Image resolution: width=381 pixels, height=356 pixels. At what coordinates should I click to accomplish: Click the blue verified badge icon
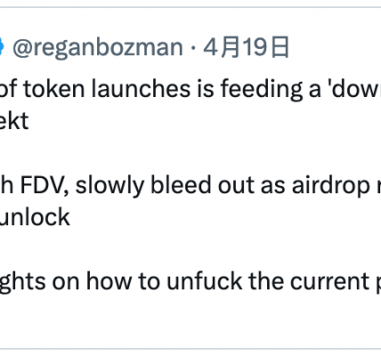[x=2, y=46]
